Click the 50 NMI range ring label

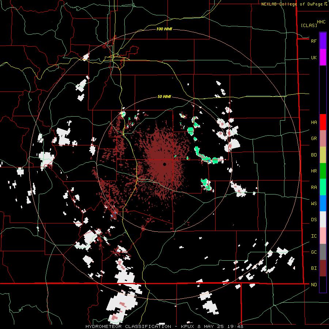pyautogui.click(x=164, y=97)
